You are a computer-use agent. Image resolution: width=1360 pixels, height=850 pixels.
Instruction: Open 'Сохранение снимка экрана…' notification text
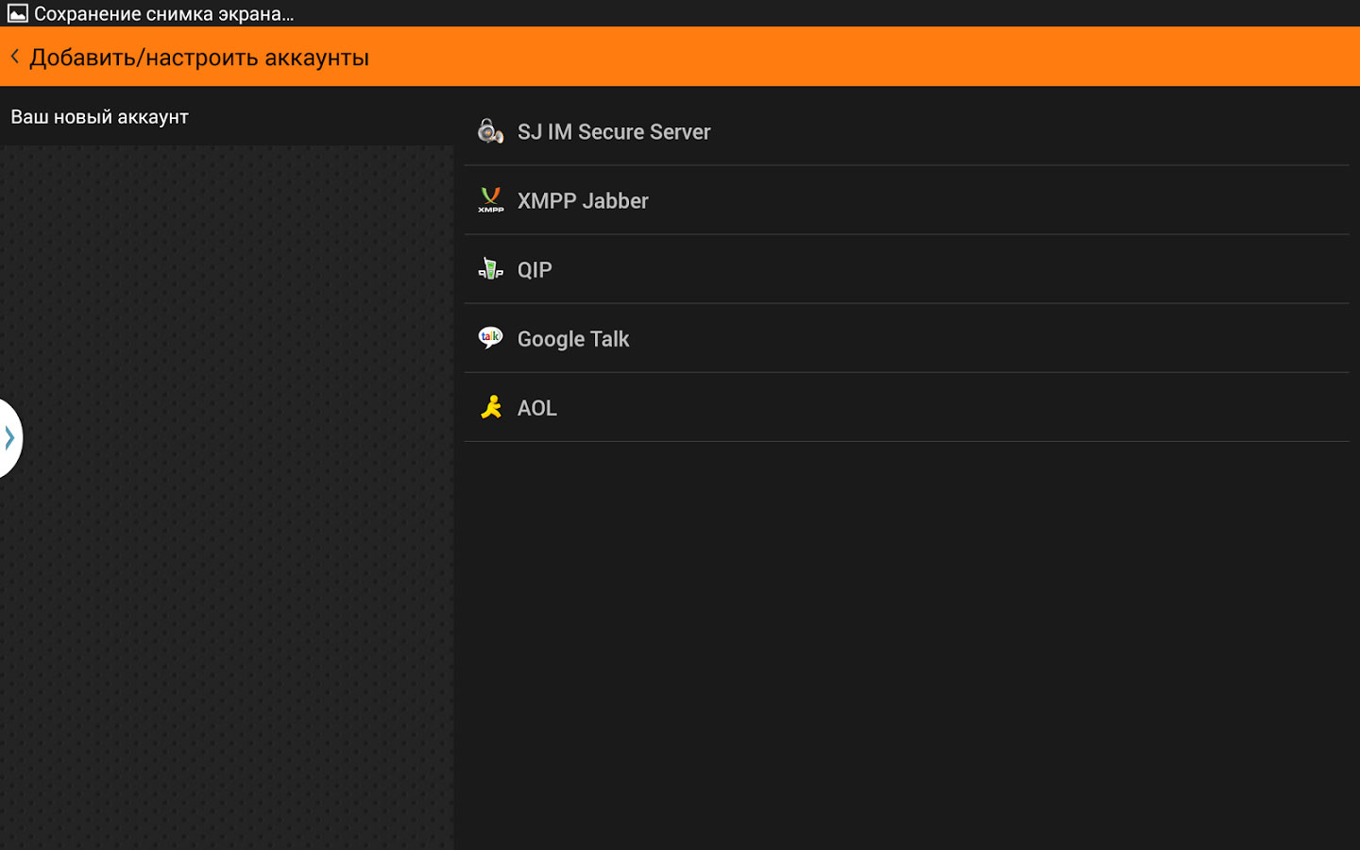164,14
